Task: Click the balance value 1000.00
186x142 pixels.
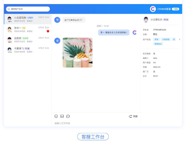Action: click(157, 67)
